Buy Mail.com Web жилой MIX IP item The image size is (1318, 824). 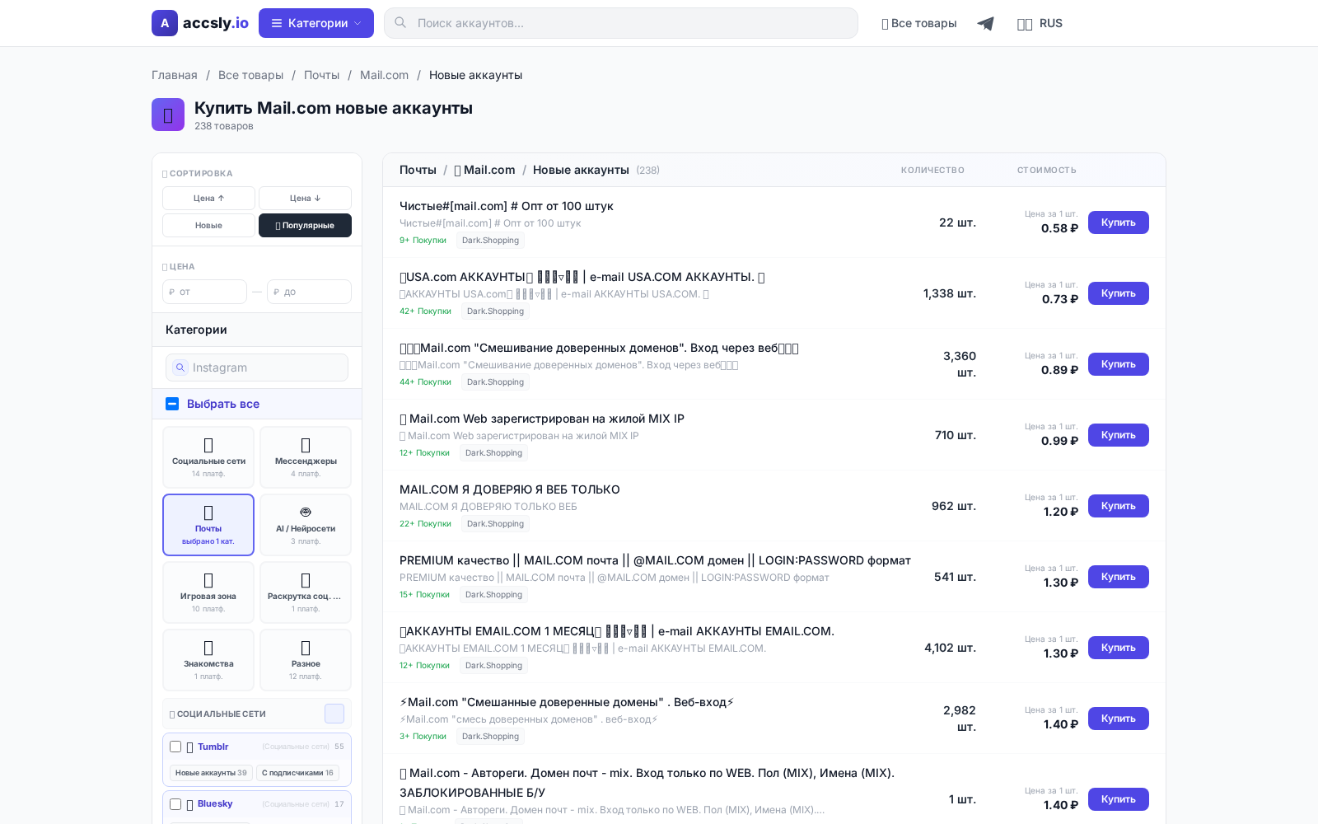click(1118, 435)
